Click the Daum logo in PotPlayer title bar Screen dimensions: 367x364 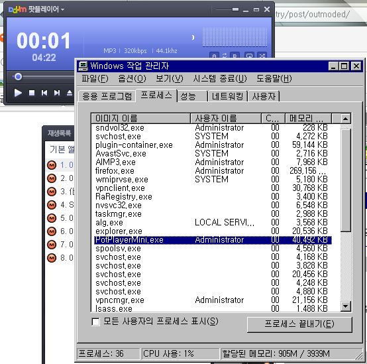(17, 9)
